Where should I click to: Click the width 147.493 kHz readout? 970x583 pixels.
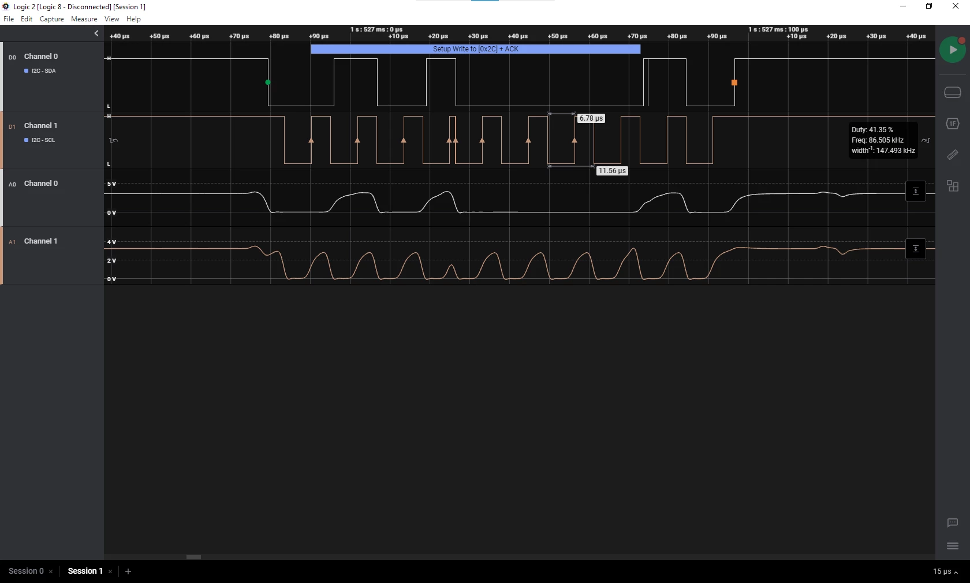[x=883, y=151]
